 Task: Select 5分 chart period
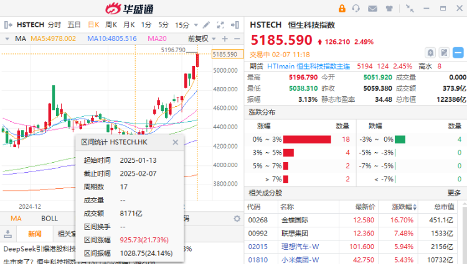click(x=163, y=25)
